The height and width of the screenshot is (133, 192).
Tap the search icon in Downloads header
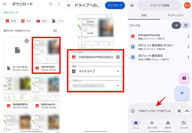tap(51, 4)
